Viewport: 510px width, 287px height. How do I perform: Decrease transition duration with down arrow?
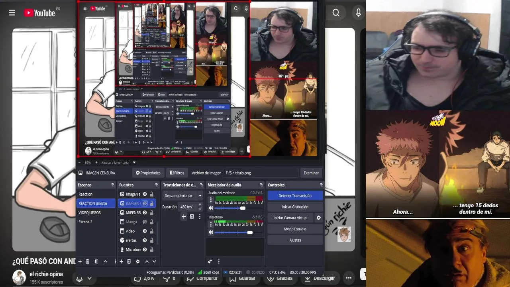pyautogui.click(x=200, y=209)
